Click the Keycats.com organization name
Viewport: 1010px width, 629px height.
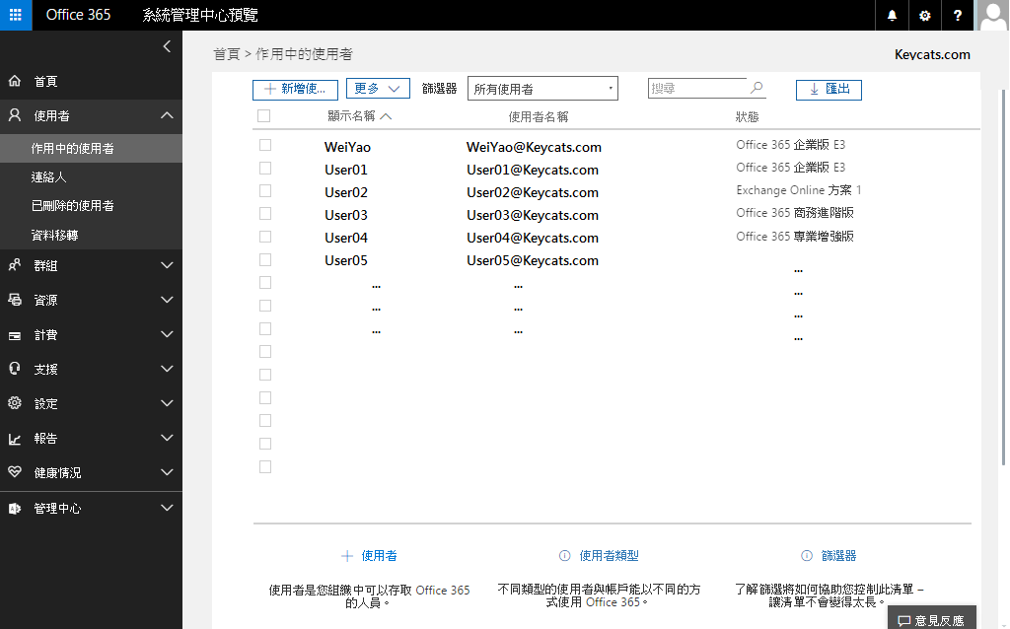point(932,55)
